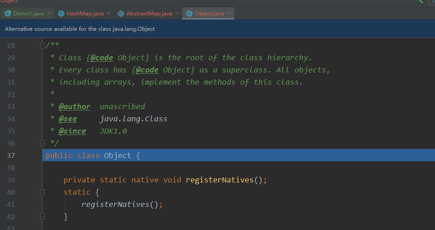The image size is (435, 230).
Task: Click the alternative source available banner
Action: 217,29
